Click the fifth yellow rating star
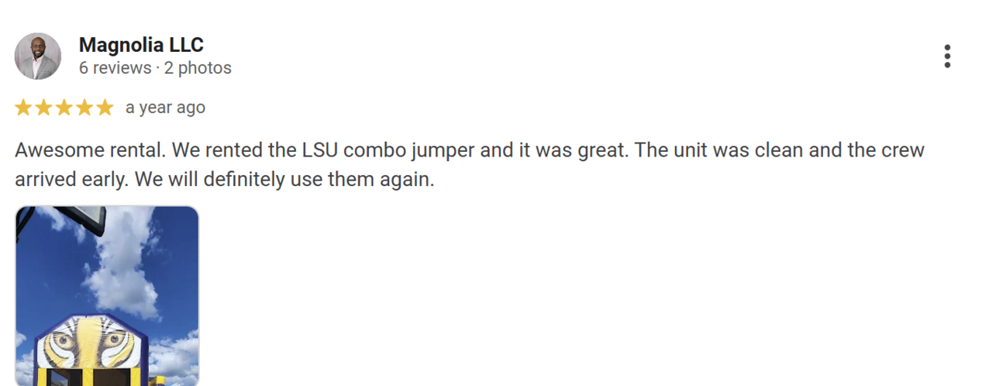 pyautogui.click(x=105, y=108)
